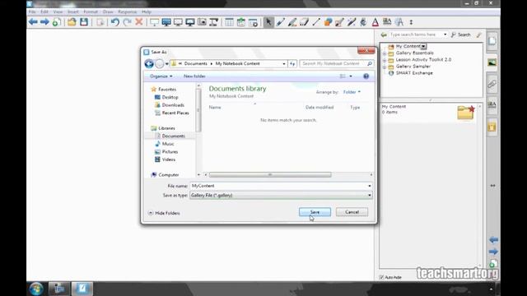Click the Save button in the dialog
Image resolution: width=527 pixels, height=296 pixels.
(x=315, y=212)
